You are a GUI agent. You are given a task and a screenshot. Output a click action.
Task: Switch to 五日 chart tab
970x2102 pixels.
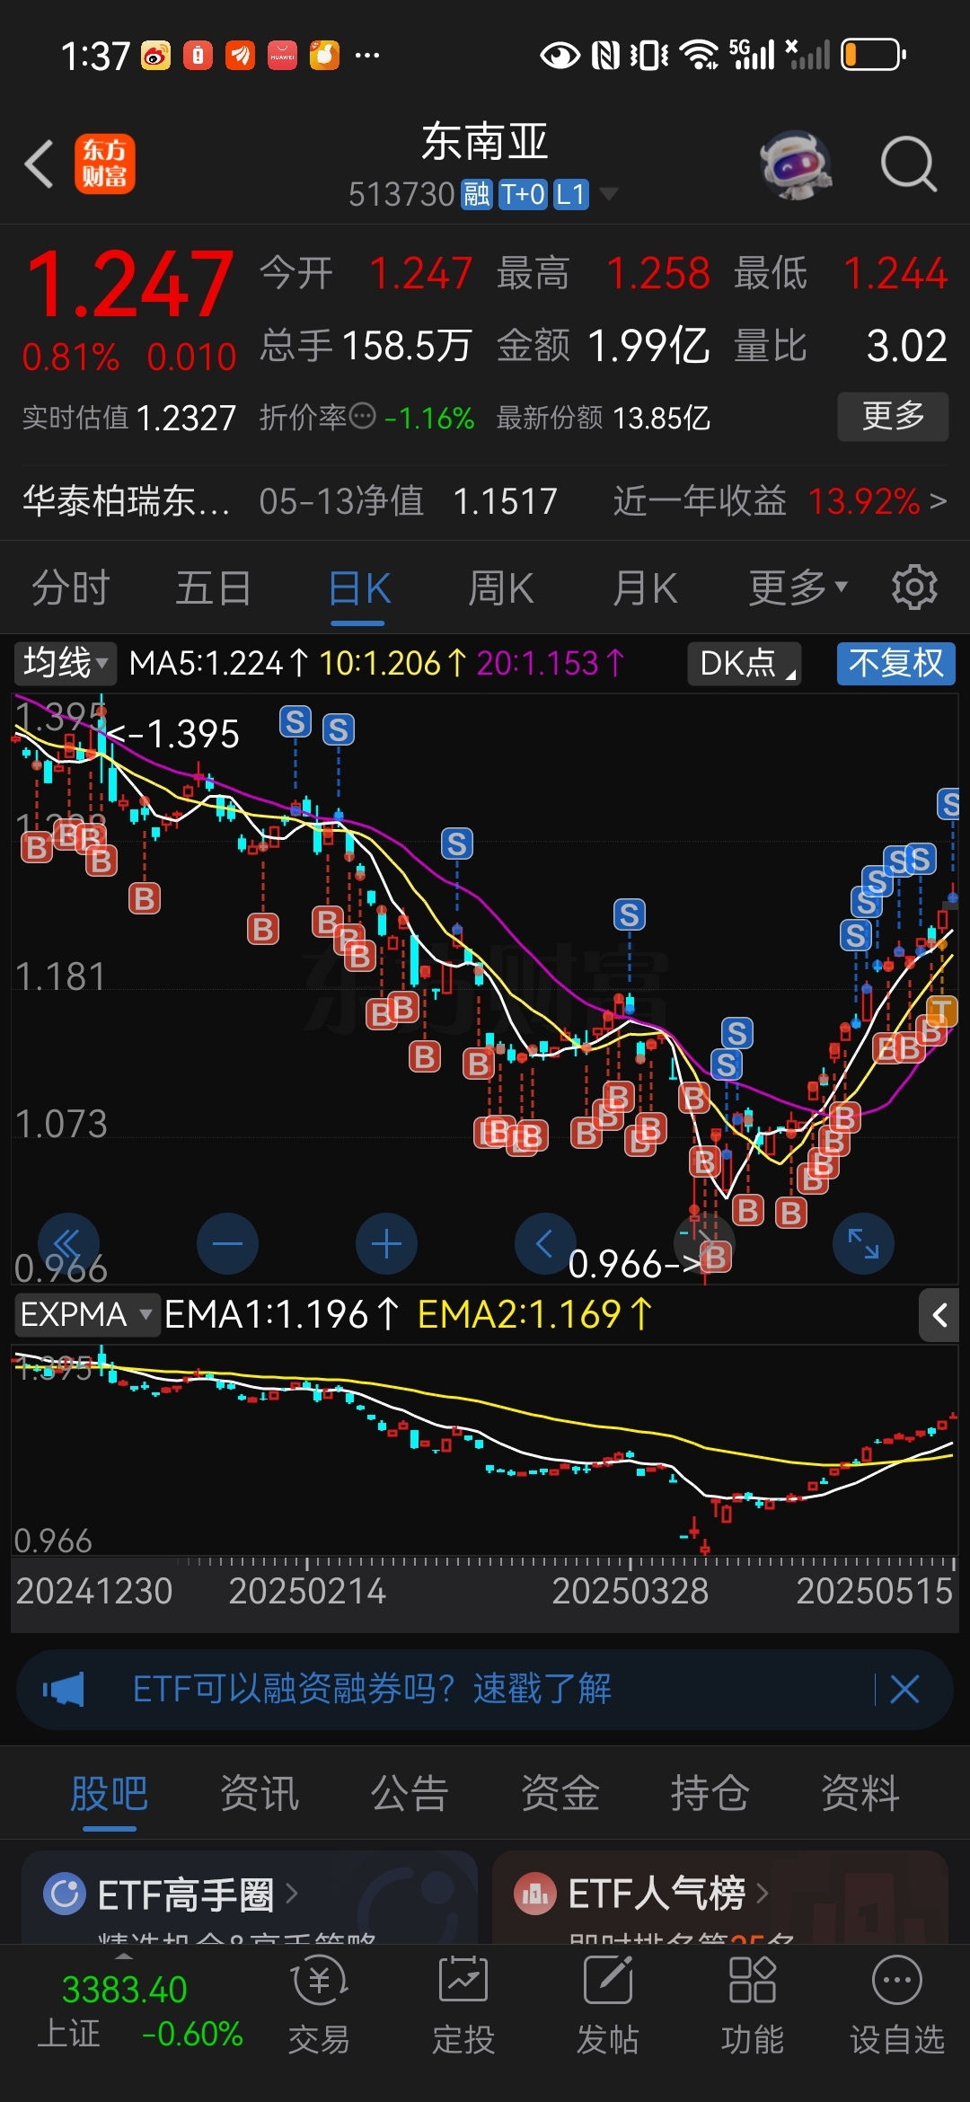tap(213, 588)
